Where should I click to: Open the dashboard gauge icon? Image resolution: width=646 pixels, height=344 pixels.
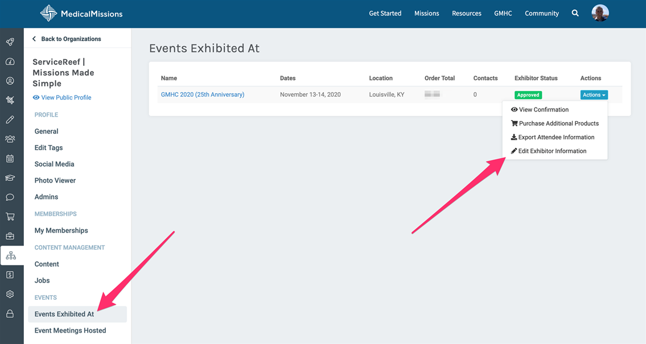point(10,61)
